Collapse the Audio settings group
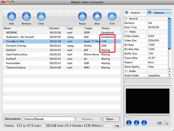Image resolution: width=174 pixels, height=131 pixels. pyautogui.click(x=126, y=71)
